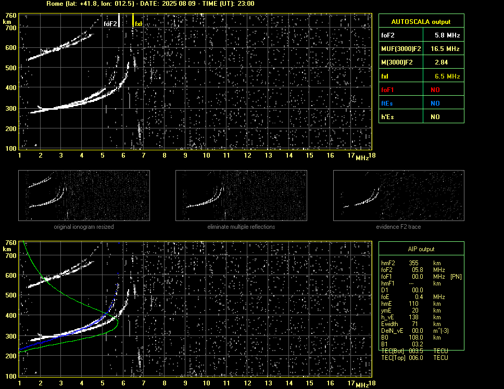This screenshot has width=504, height=389.
Task: Click the 'original ionogram resized' caption
Action: click(84, 227)
